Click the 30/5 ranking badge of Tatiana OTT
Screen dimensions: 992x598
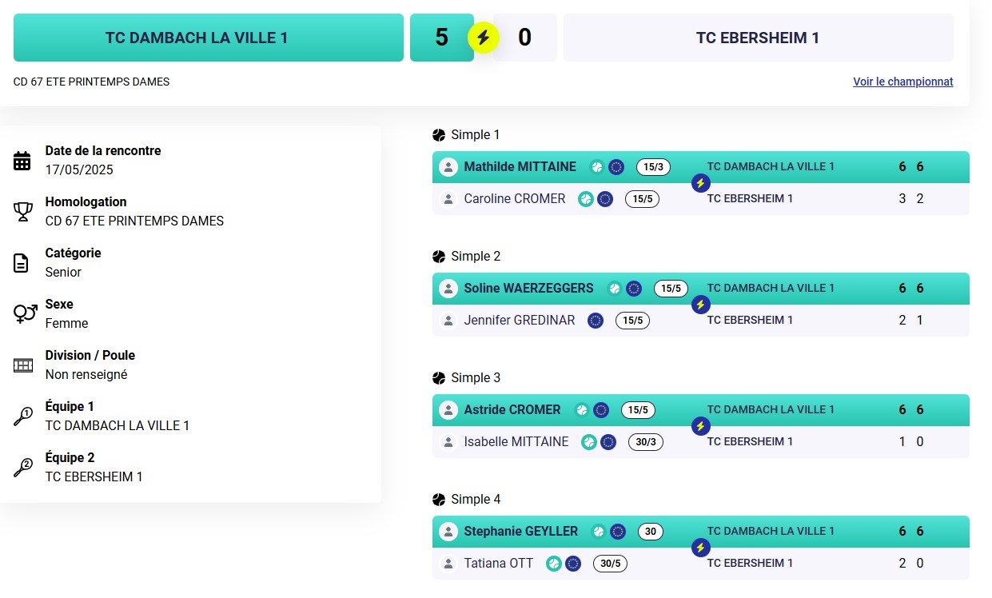pyautogui.click(x=610, y=564)
